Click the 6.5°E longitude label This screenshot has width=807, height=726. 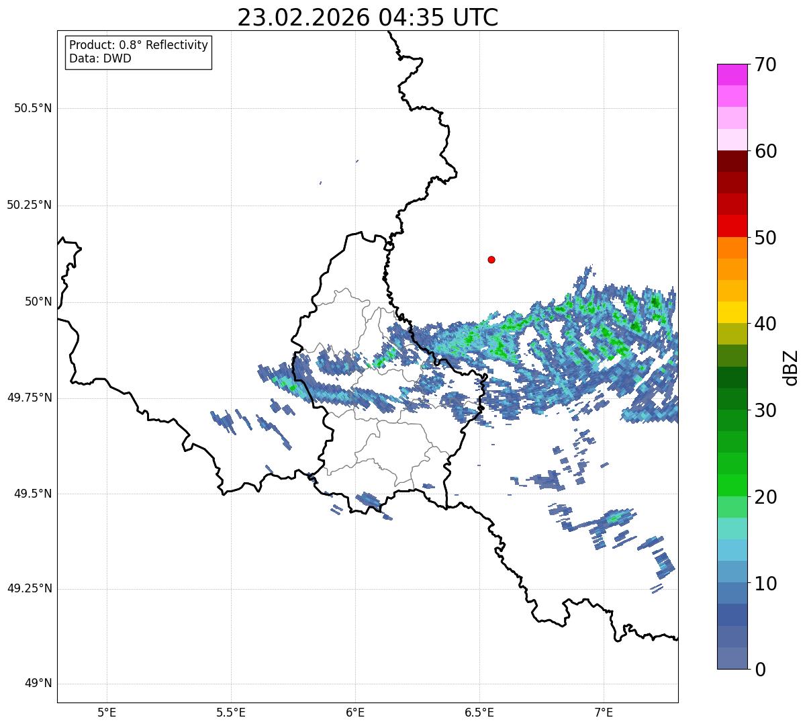click(479, 713)
